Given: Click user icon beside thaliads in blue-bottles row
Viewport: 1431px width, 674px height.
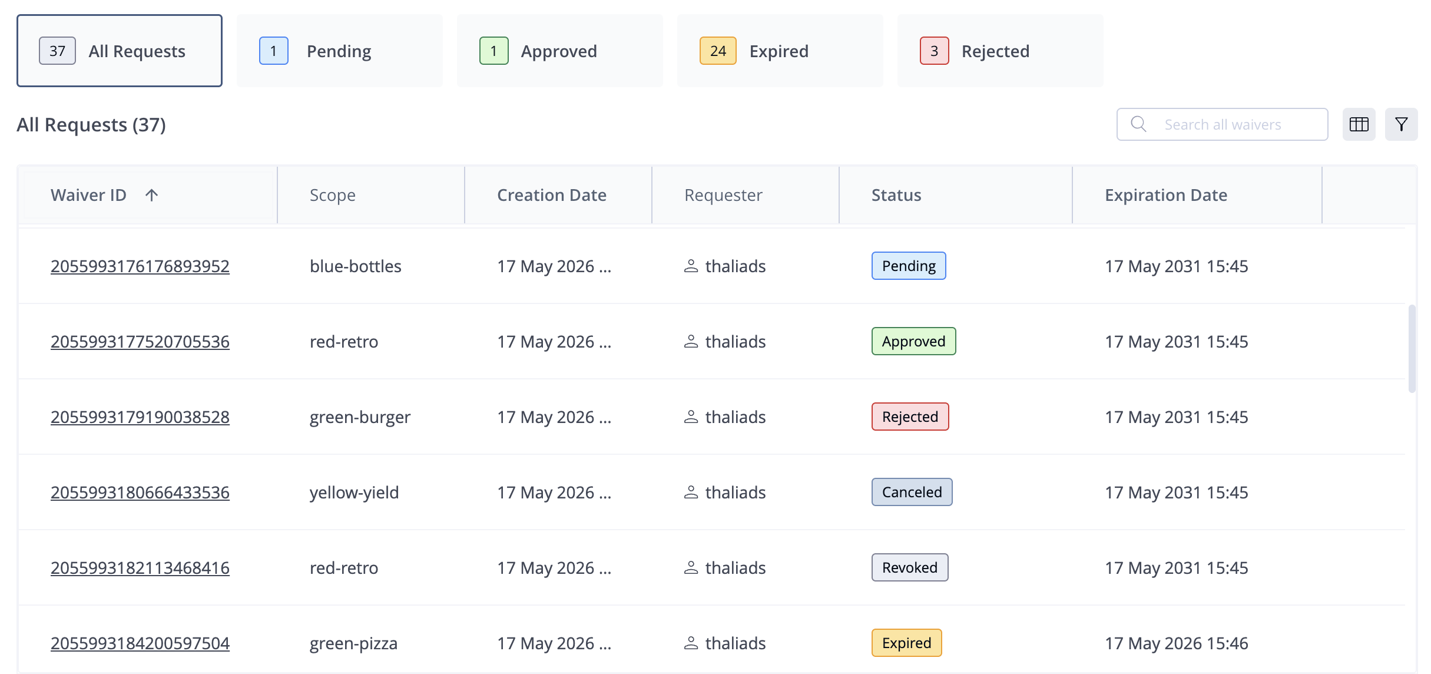Looking at the screenshot, I should 691,266.
